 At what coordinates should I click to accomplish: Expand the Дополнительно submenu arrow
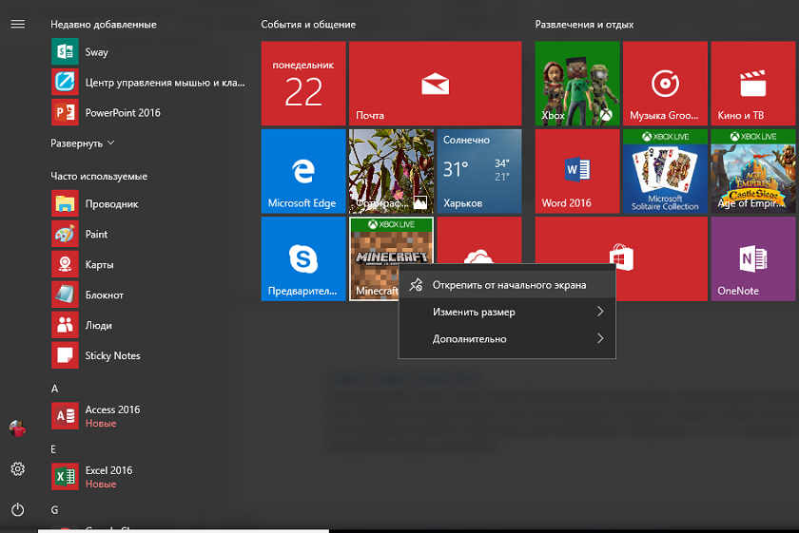point(600,338)
